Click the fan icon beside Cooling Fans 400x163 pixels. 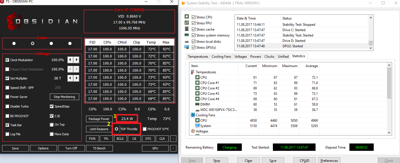(x=193, y=115)
